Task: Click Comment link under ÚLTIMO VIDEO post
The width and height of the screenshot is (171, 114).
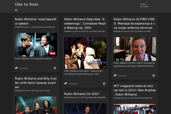Action: pyautogui.click(x=122, y=76)
